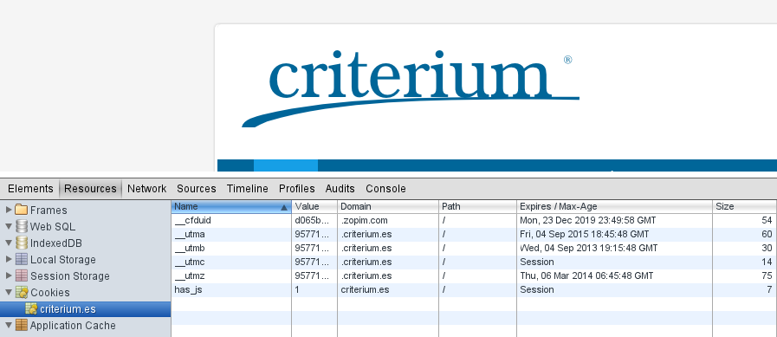Click the Cookies icon in sidebar
Viewport: 777px width, 337px height.
pos(22,292)
